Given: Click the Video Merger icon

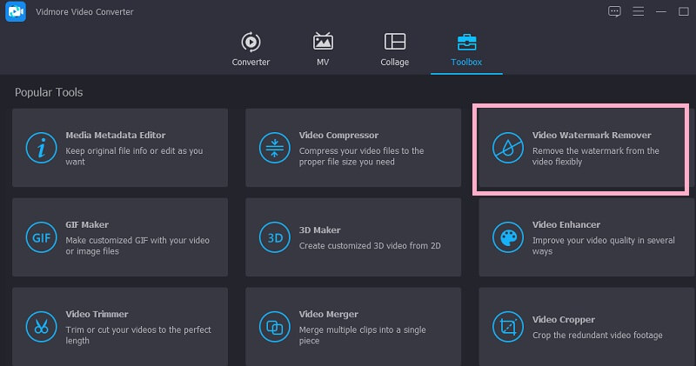Looking at the screenshot, I should [x=273, y=327].
